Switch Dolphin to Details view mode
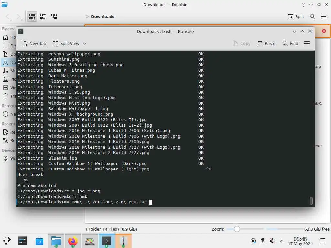This screenshot has width=331, height=248. [x=54, y=16]
